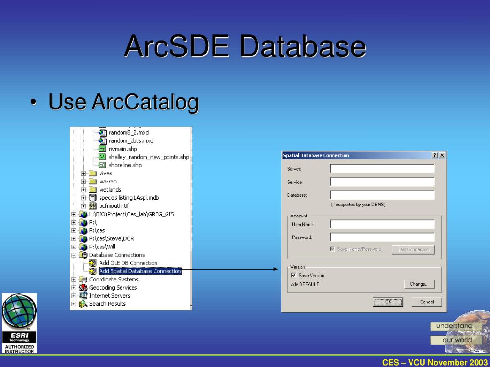
Task: Click the bcfmouth.tif raster icon
Action: coord(92,206)
